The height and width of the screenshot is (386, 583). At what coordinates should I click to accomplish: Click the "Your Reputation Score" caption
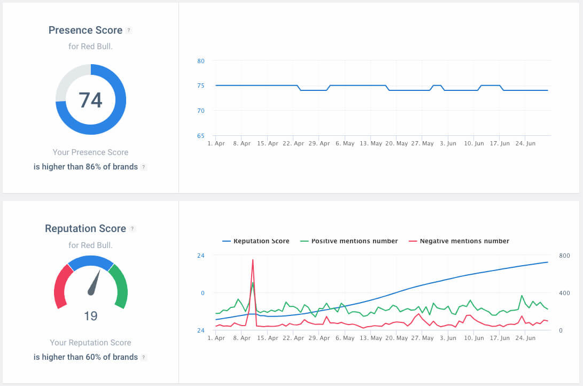[90, 343]
